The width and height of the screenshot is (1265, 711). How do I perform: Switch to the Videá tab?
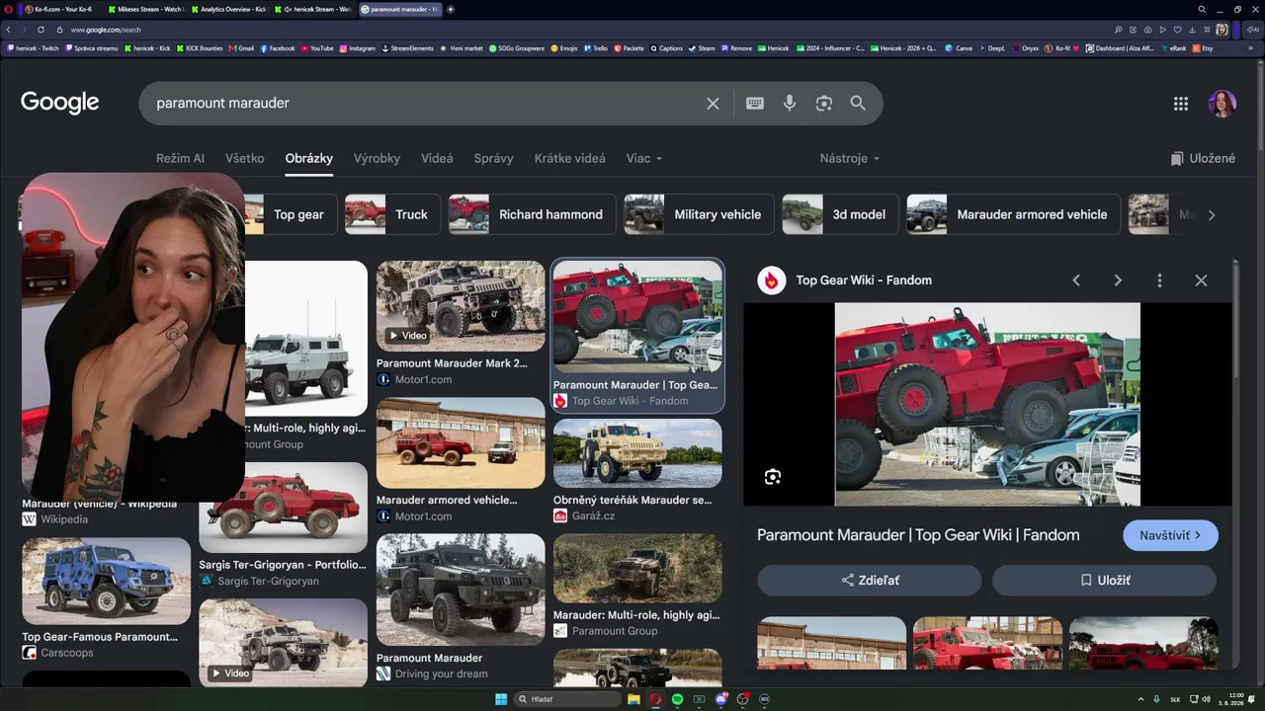pyautogui.click(x=437, y=158)
